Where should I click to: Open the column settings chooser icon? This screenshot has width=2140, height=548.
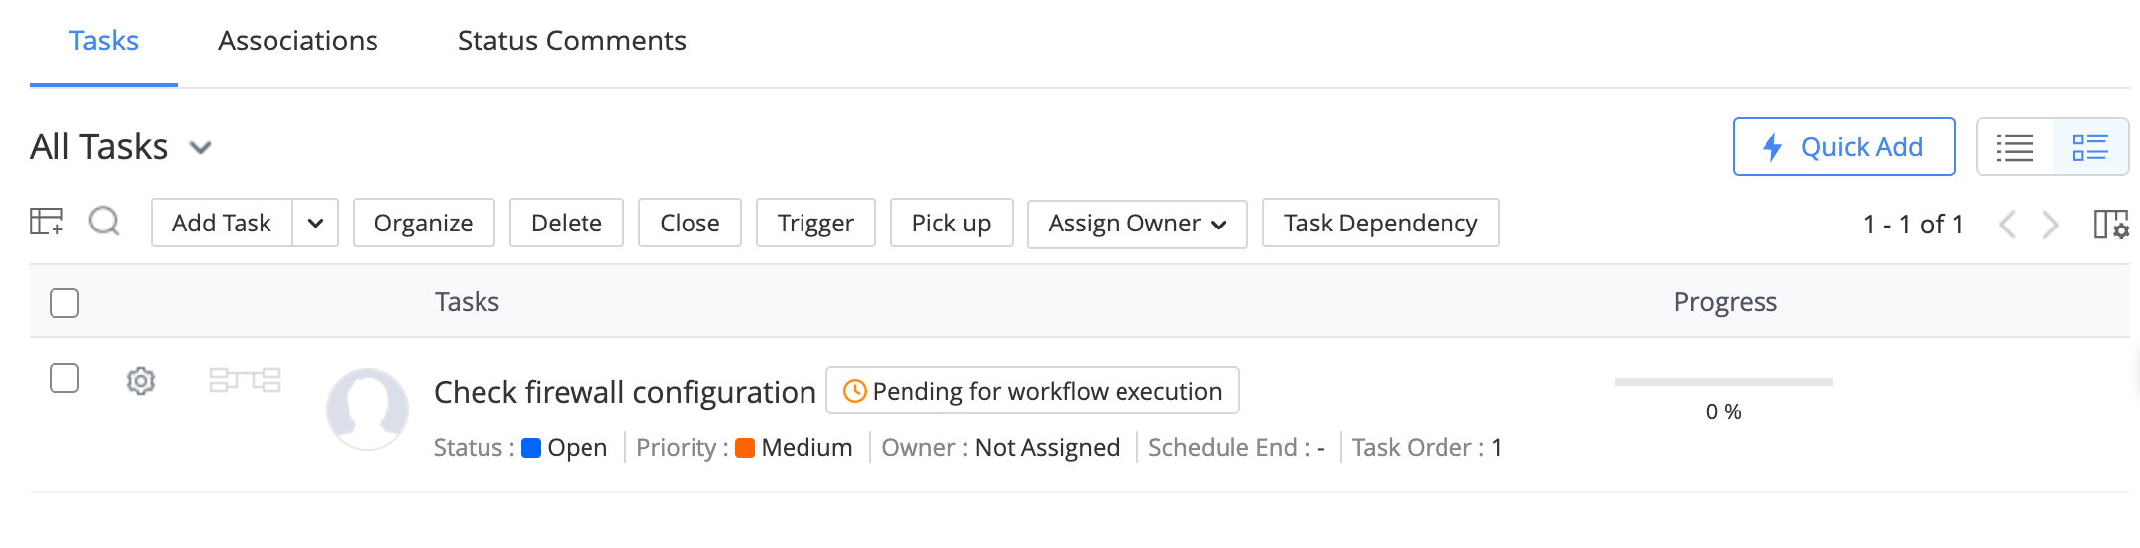[2110, 225]
